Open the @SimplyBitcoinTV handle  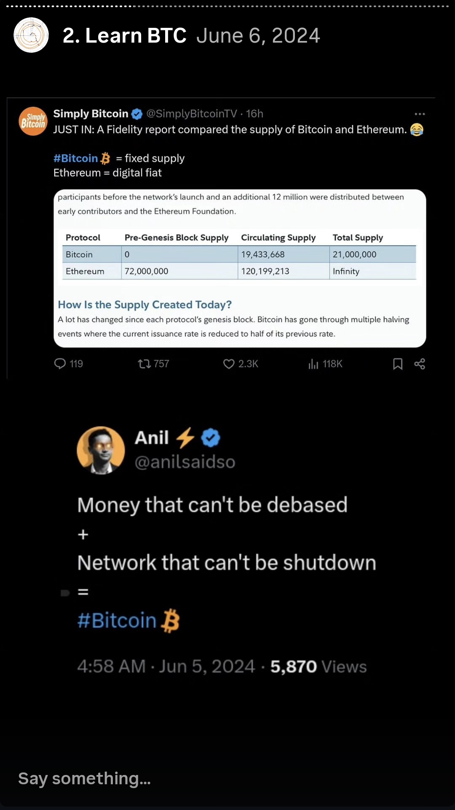tap(192, 114)
